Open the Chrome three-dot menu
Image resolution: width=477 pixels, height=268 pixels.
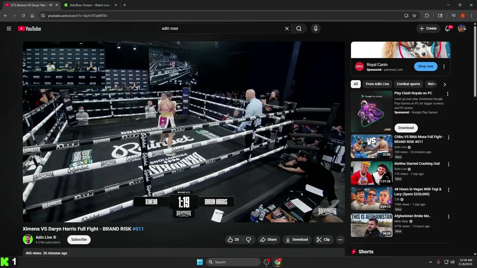coord(471,16)
